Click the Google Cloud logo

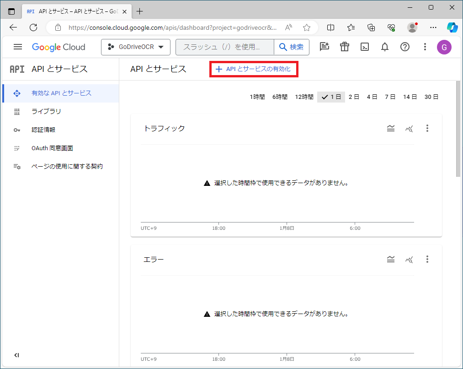tap(59, 47)
